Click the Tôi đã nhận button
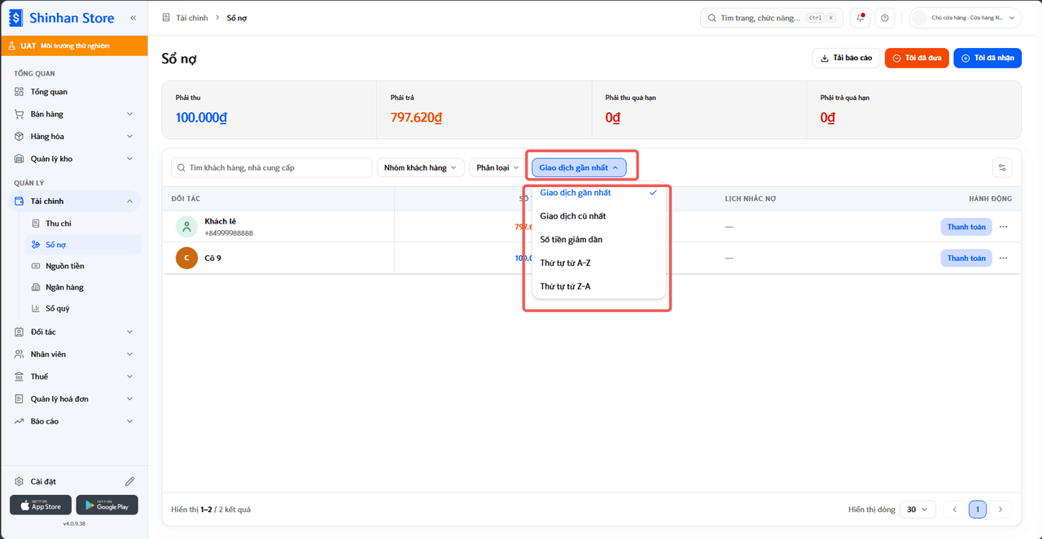 click(x=987, y=58)
